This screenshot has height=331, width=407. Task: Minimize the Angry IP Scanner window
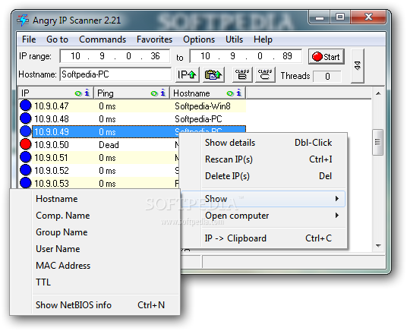[x=320, y=17]
